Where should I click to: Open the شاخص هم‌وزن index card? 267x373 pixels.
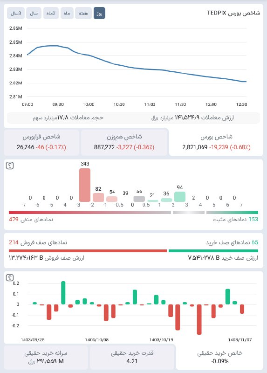click(x=124, y=142)
